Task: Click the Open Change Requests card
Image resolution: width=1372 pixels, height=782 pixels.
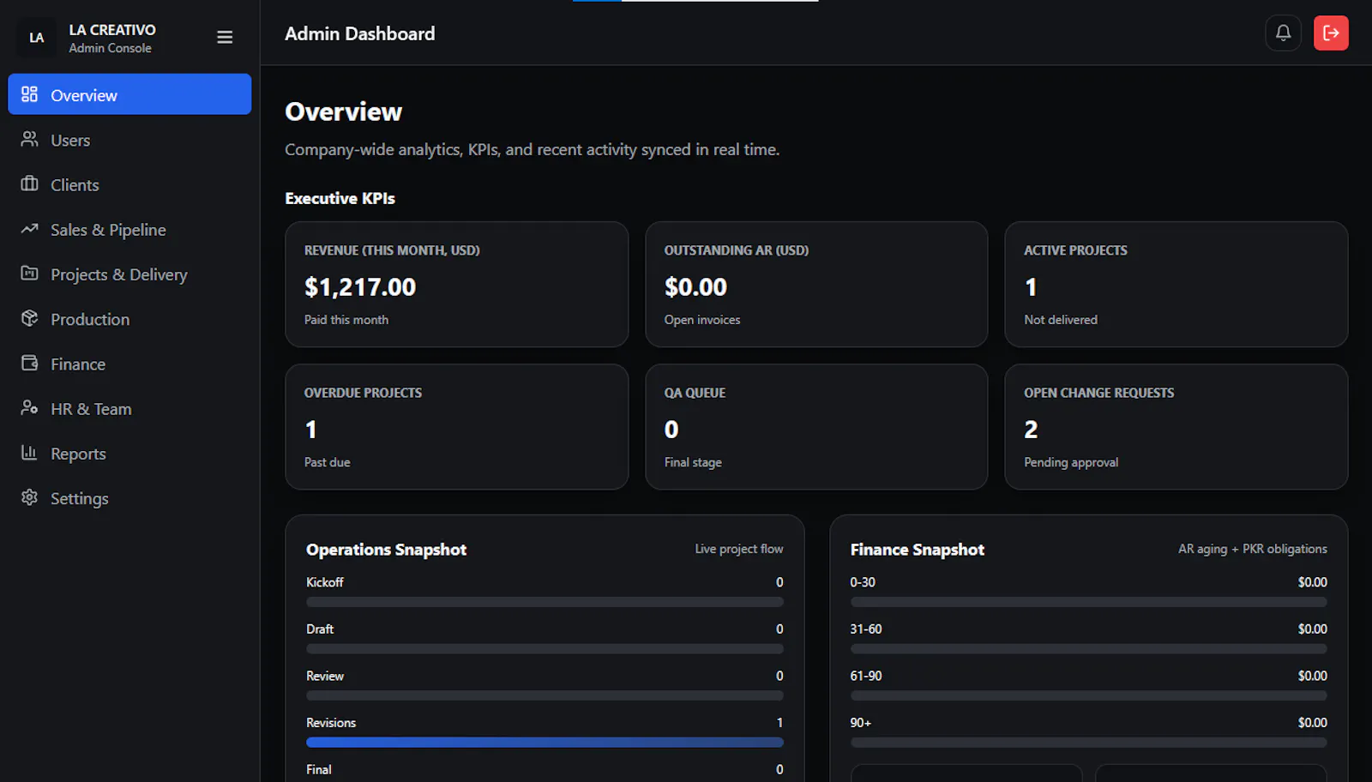Action: click(x=1176, y=427)
